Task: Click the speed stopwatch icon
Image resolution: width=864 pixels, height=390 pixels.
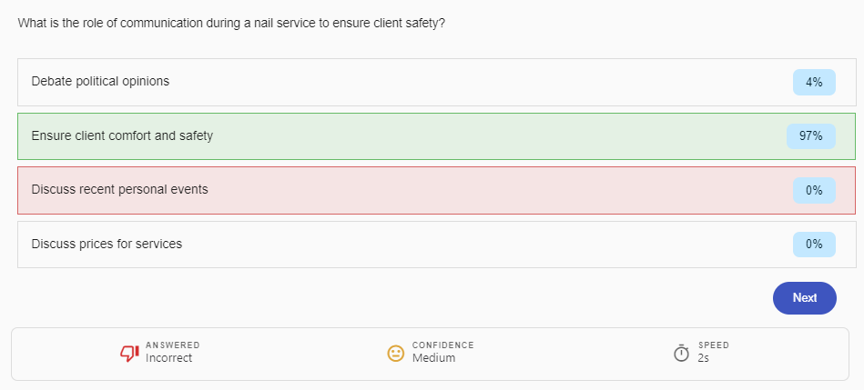Action: (x=681, y=353)
